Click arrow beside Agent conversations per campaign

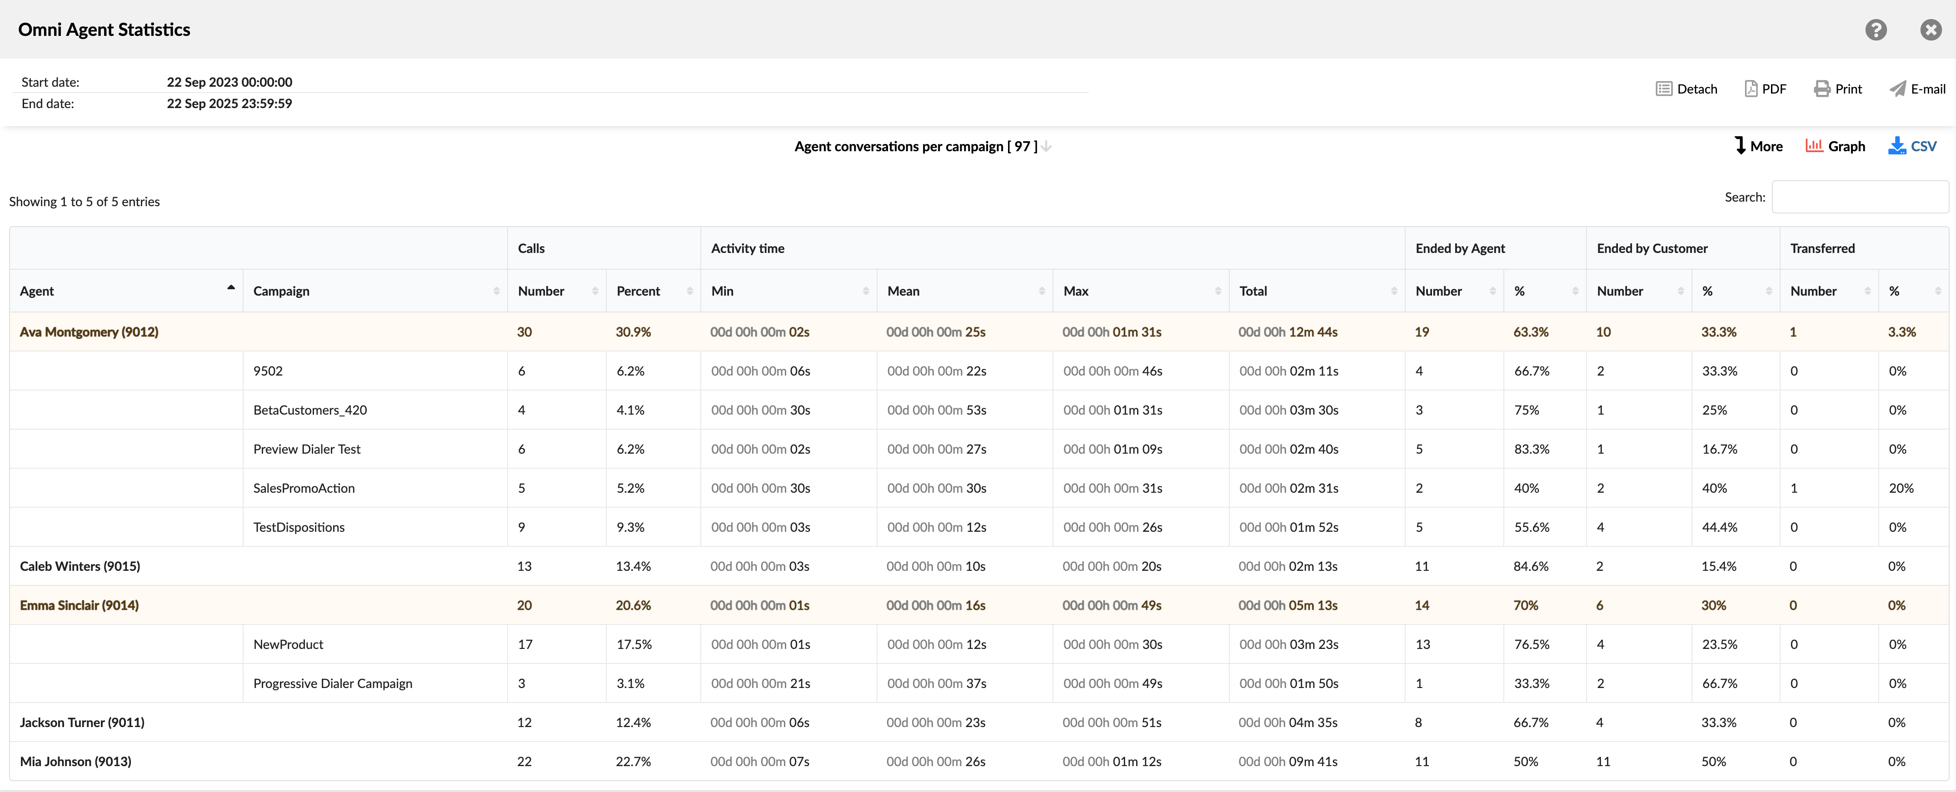[x=1046, y=146]
